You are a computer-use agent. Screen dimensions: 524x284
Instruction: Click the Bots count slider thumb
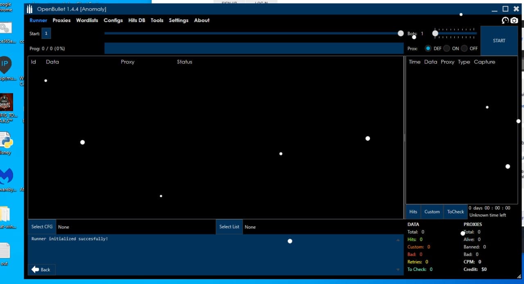point(435,34)
